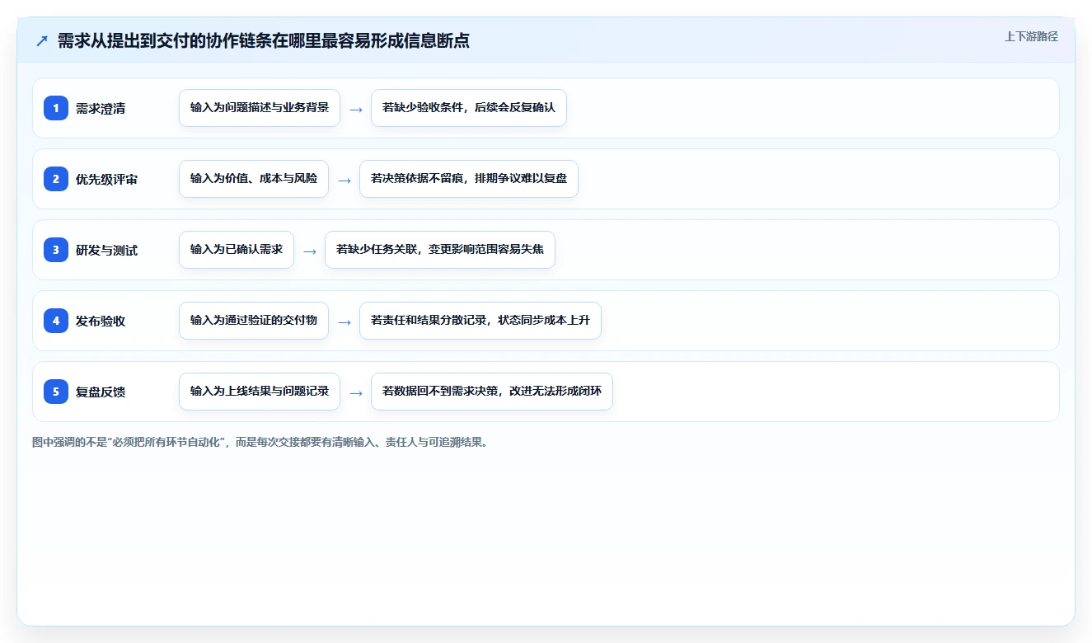1092x643 pixels.
Task: Click the 复盘反馈 step label
Action: (x=101, y=392)
